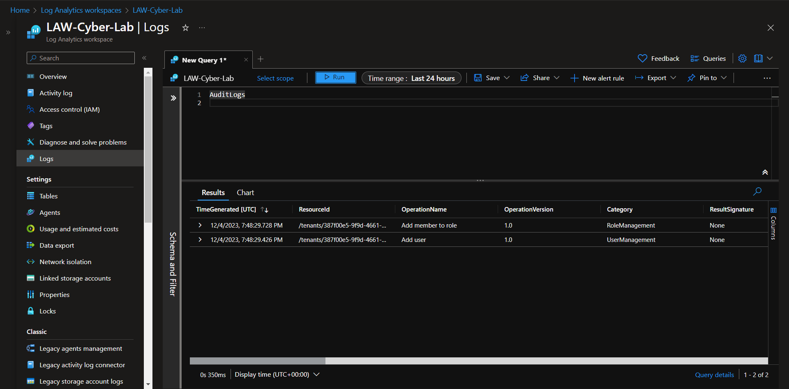Favorite the workspace with the star icon
The image size is (789, 389).
(185, 28)
